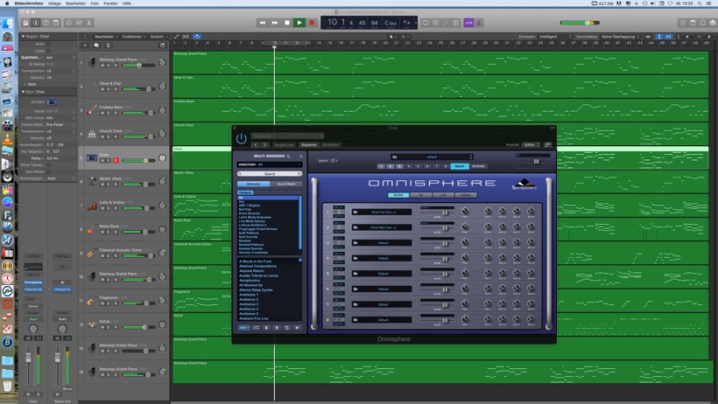Open the Hilfe menu
The width and height of the screenshot is (718, 404).
(126, 3)
